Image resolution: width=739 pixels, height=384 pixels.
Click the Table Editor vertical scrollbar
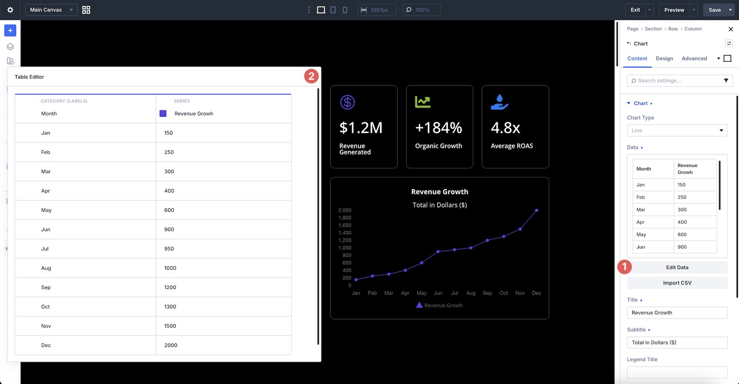[318, 216]
